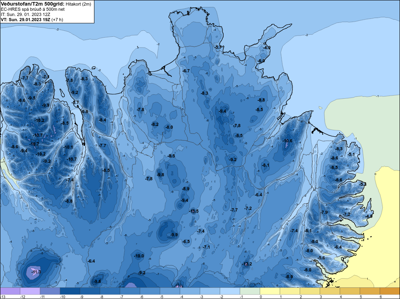The image size is (400, 299).
Task: Click legend swatch between -10 and -9
Action: 70,291
